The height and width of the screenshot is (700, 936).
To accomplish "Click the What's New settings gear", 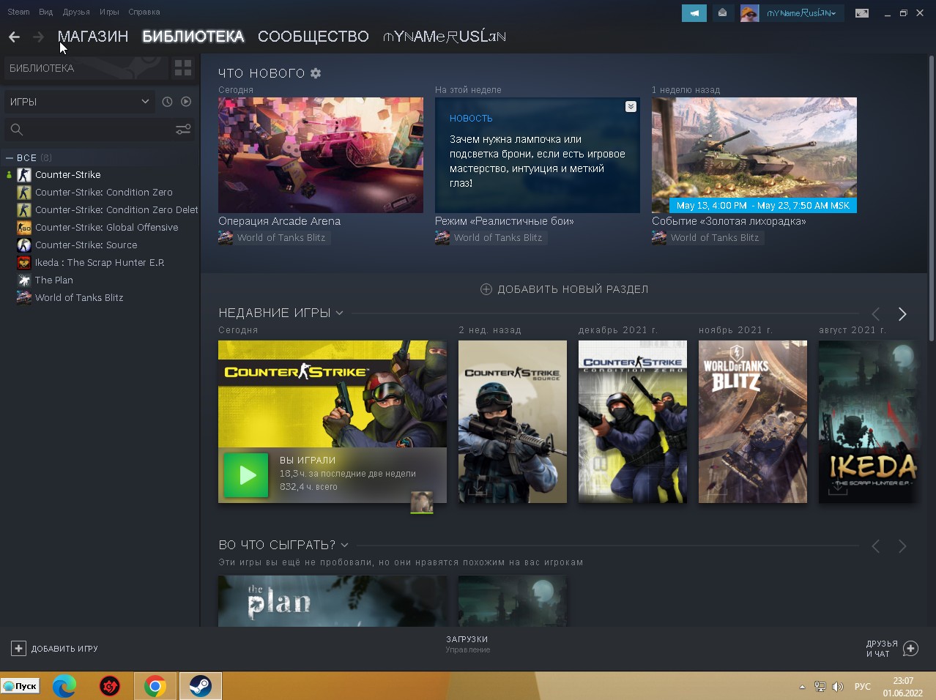I will click(x=316, y=73).
